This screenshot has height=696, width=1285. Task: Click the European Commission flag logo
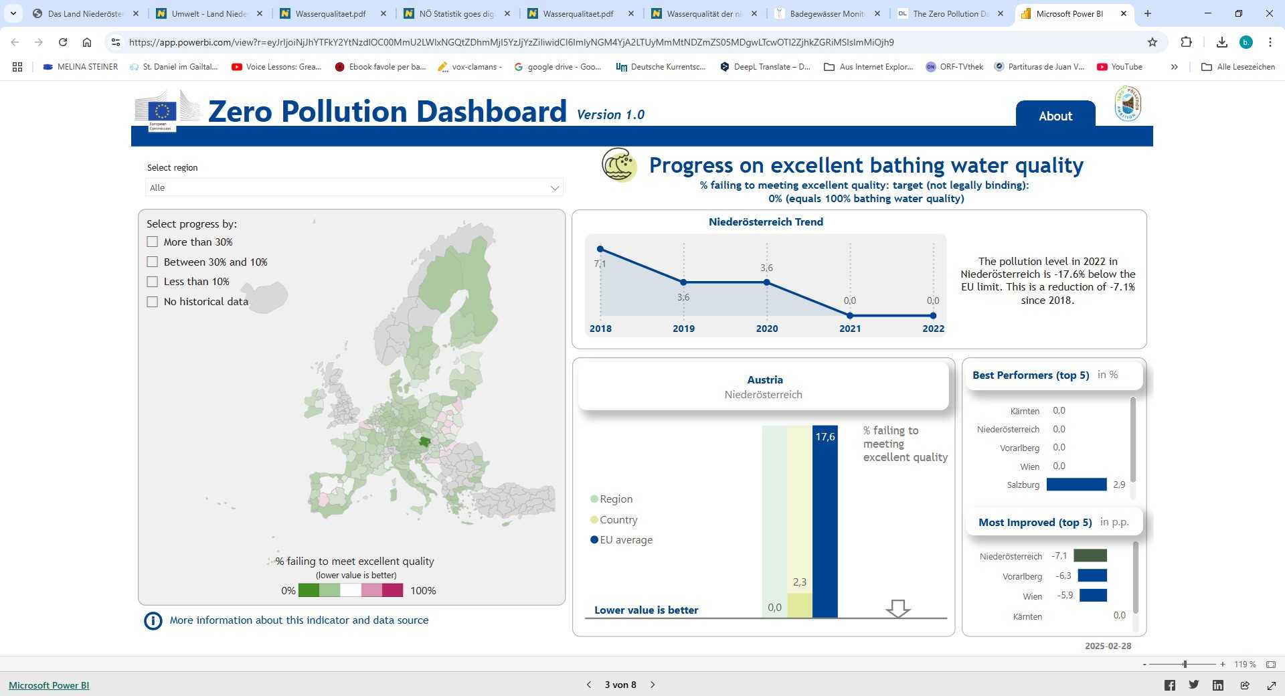tap(163, 108)
